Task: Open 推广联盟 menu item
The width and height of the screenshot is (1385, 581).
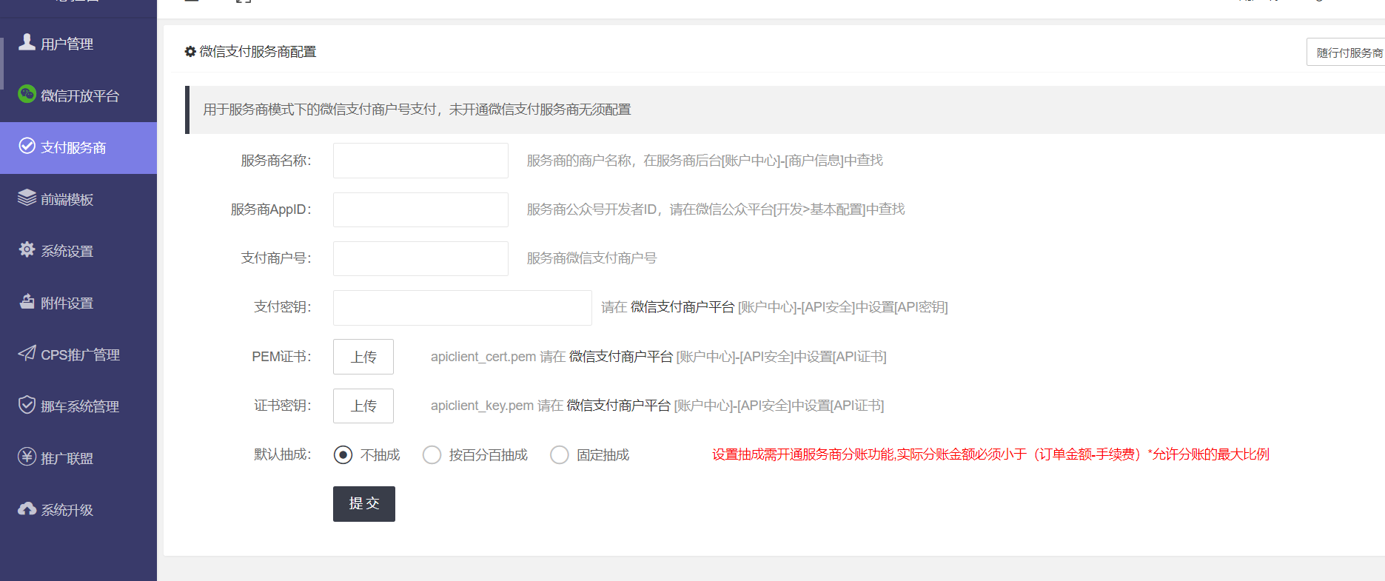Action: 78,459
